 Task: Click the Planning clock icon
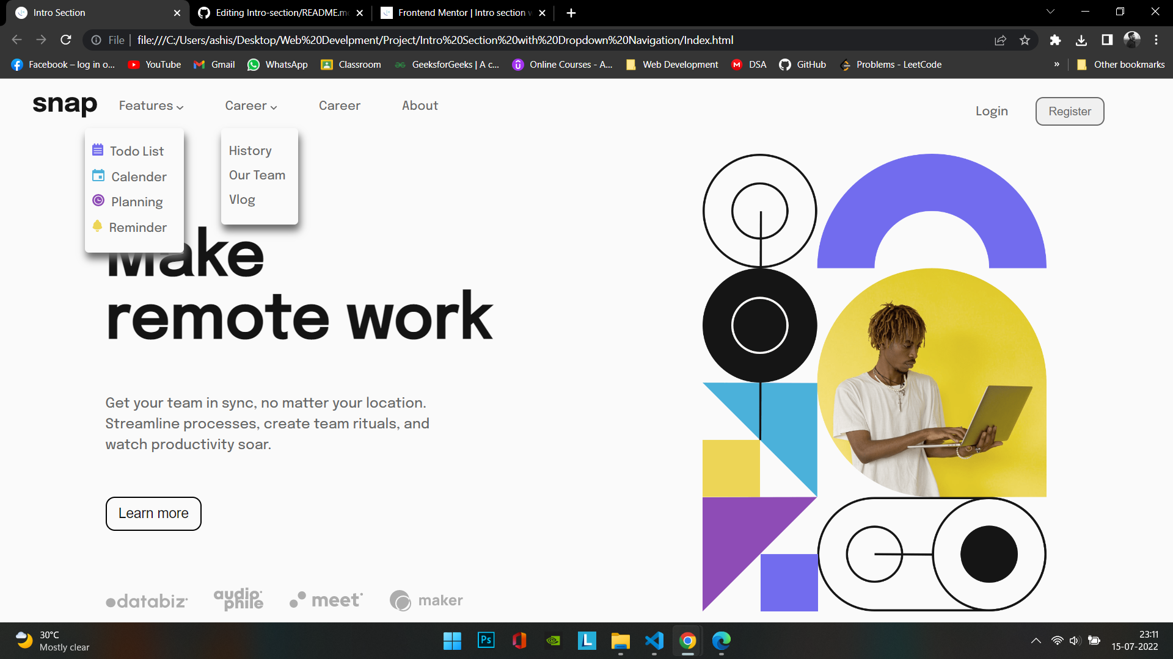pyautogui.click(x=98, y=201)
